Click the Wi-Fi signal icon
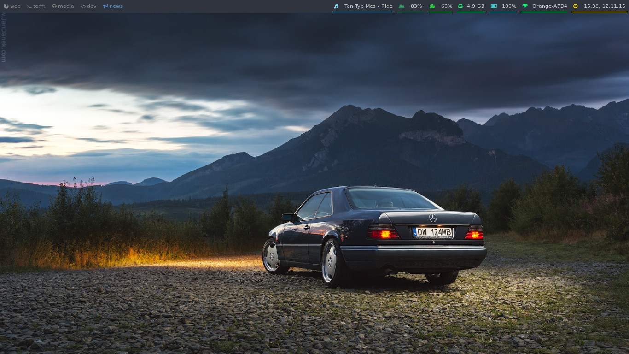The width and height of the screenshot is (629, 354). [x=525, y=6]
